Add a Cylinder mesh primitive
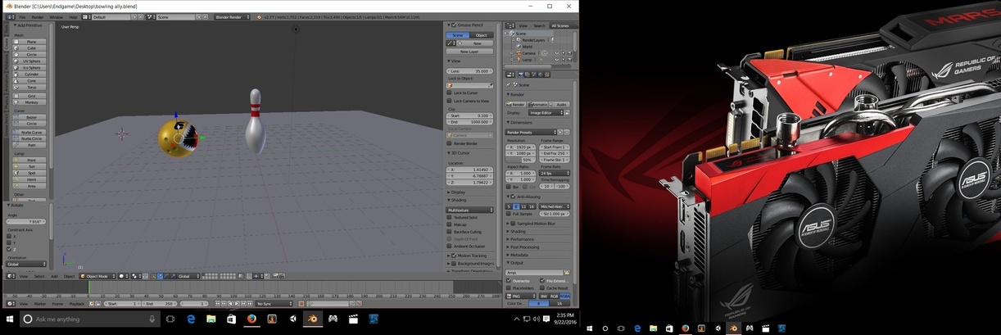 click(31, 75)
